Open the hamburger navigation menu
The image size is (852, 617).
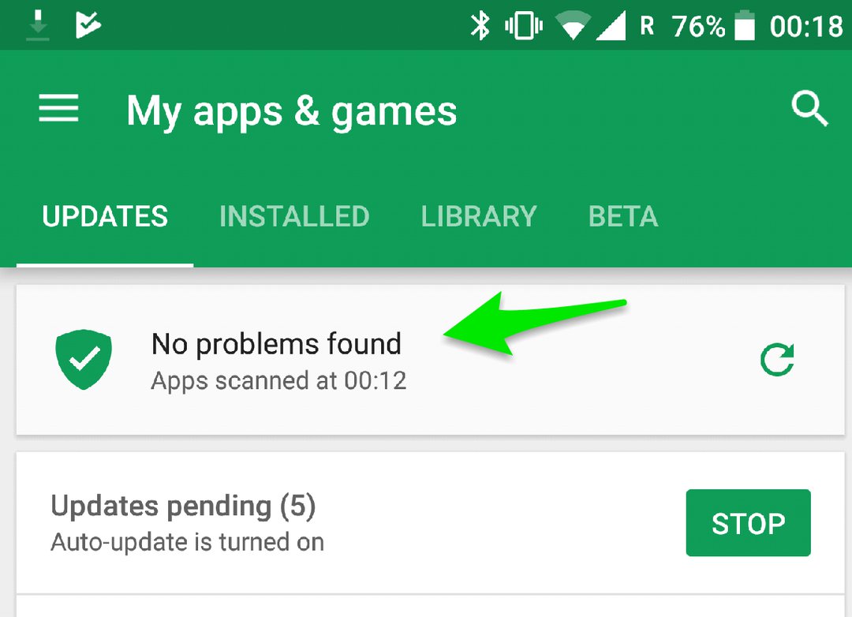coord(58,108)
